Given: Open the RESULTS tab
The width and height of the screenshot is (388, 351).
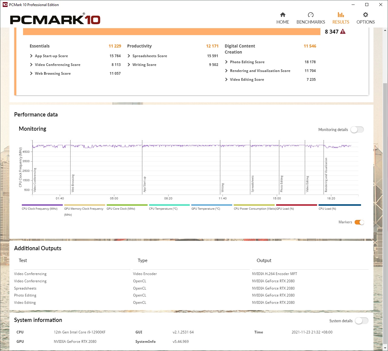Looking at the screenshot, I should tap(341, 18).
